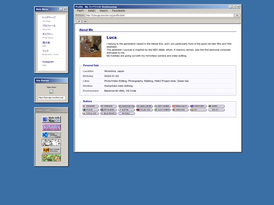Click the GAMER badge

pos(216,106)
